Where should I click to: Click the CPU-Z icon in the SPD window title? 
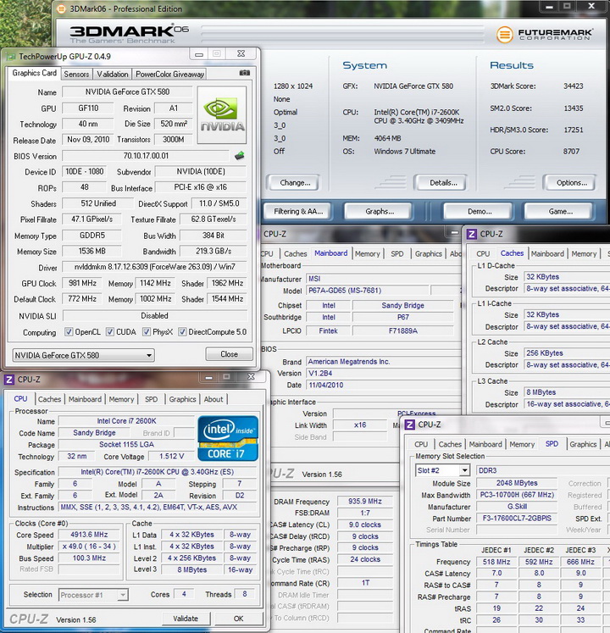[410, 425]
